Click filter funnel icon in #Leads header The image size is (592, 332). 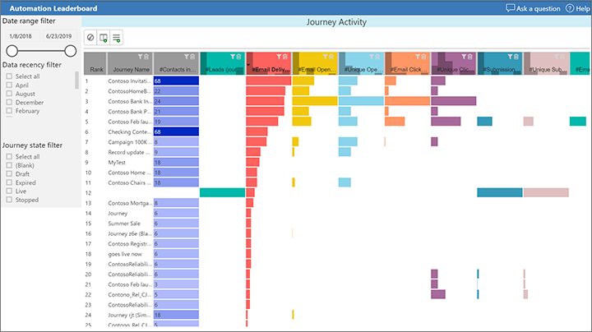click(x=233, y=57)
